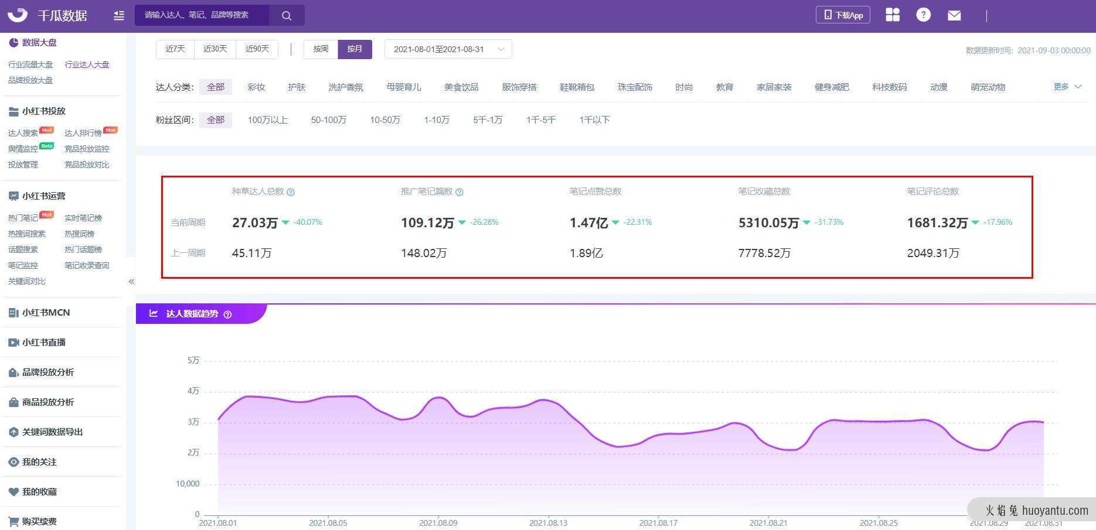This screenshot has width=1096, height=530.
Task: Open 达人排行榜 link
Action: pos(83,134)
